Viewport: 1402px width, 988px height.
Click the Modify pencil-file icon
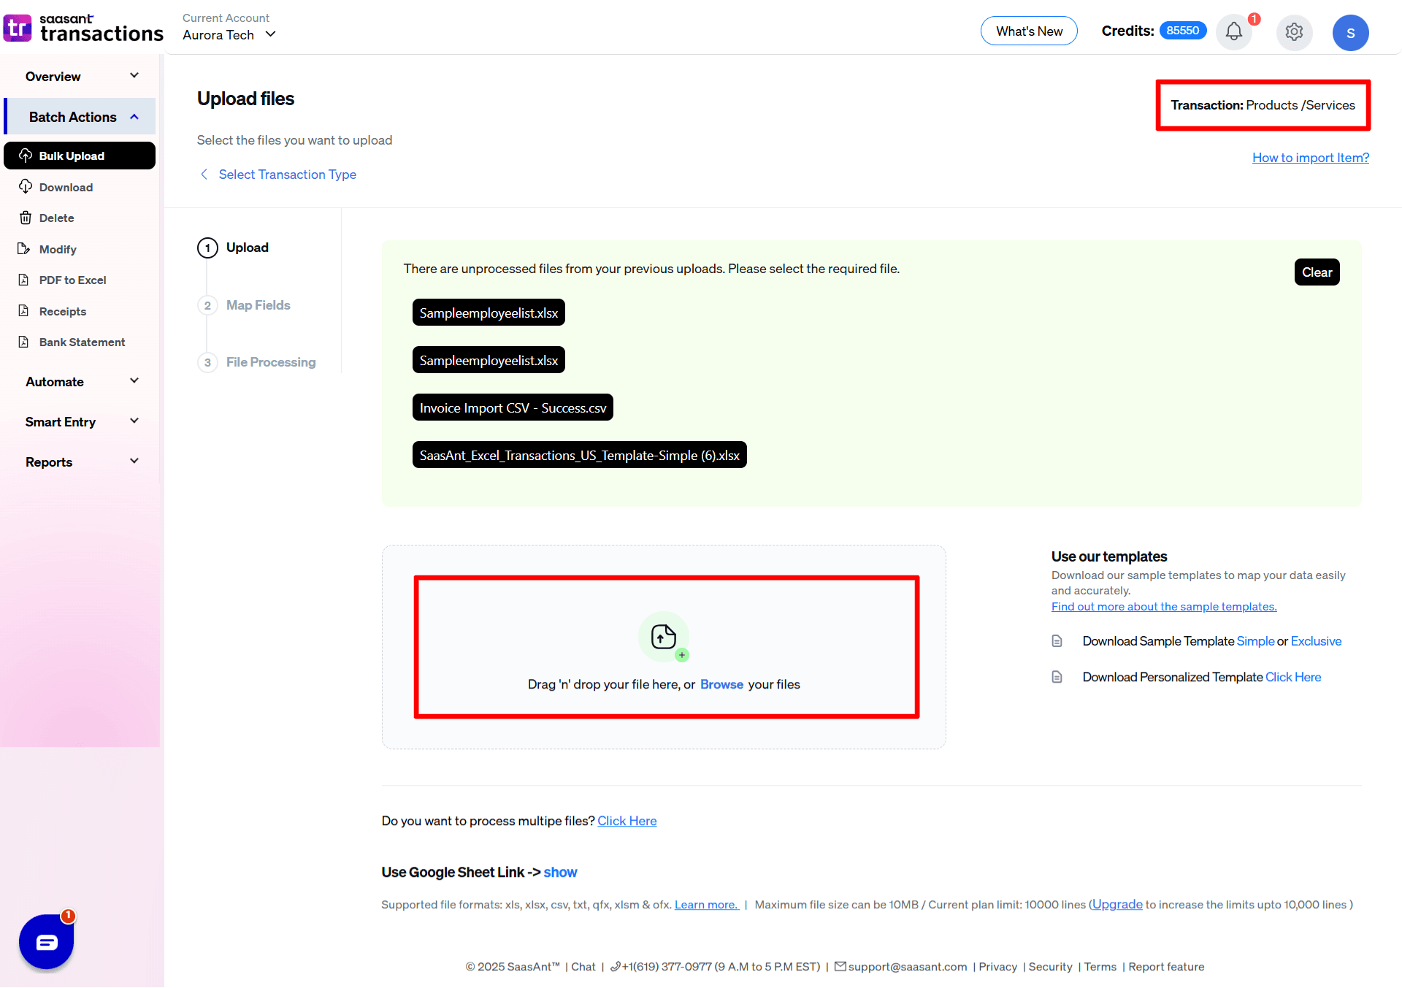tap(24, 249)
